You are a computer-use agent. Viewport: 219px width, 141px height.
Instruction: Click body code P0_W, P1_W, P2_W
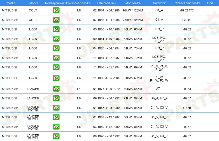[x=159, y=79]
